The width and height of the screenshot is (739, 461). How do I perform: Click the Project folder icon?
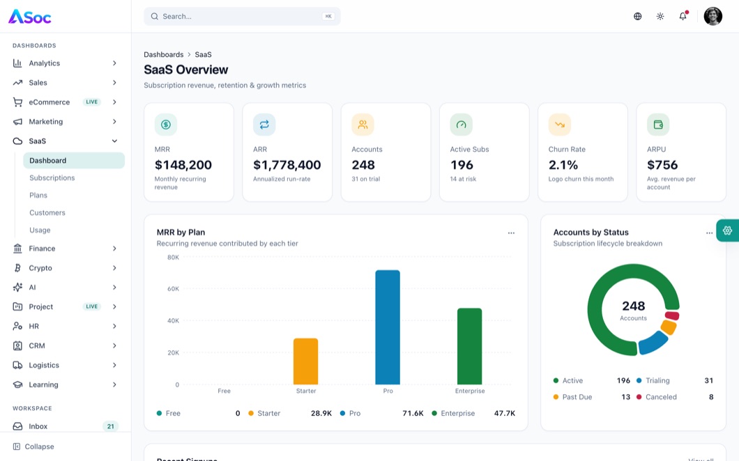[x=17, y=306]
